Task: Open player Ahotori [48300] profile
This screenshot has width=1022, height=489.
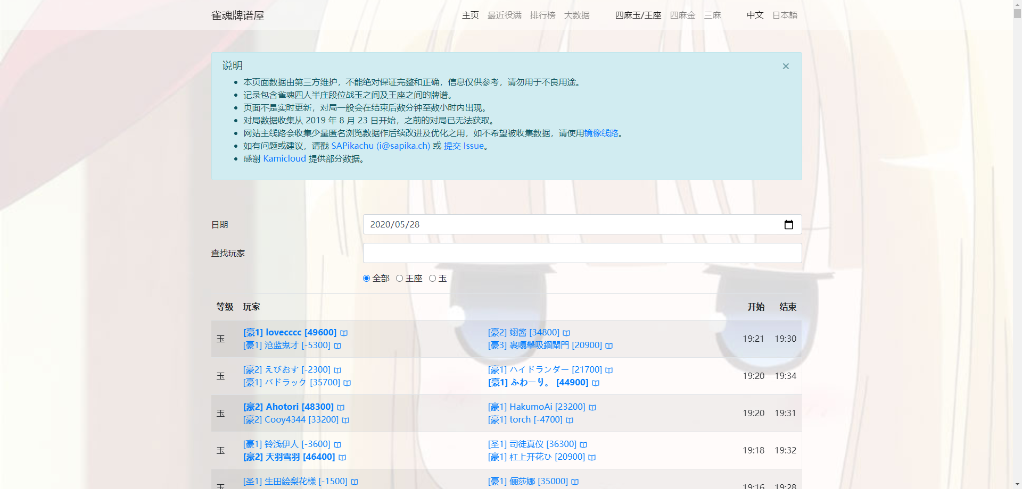Action: coord(289,407)
